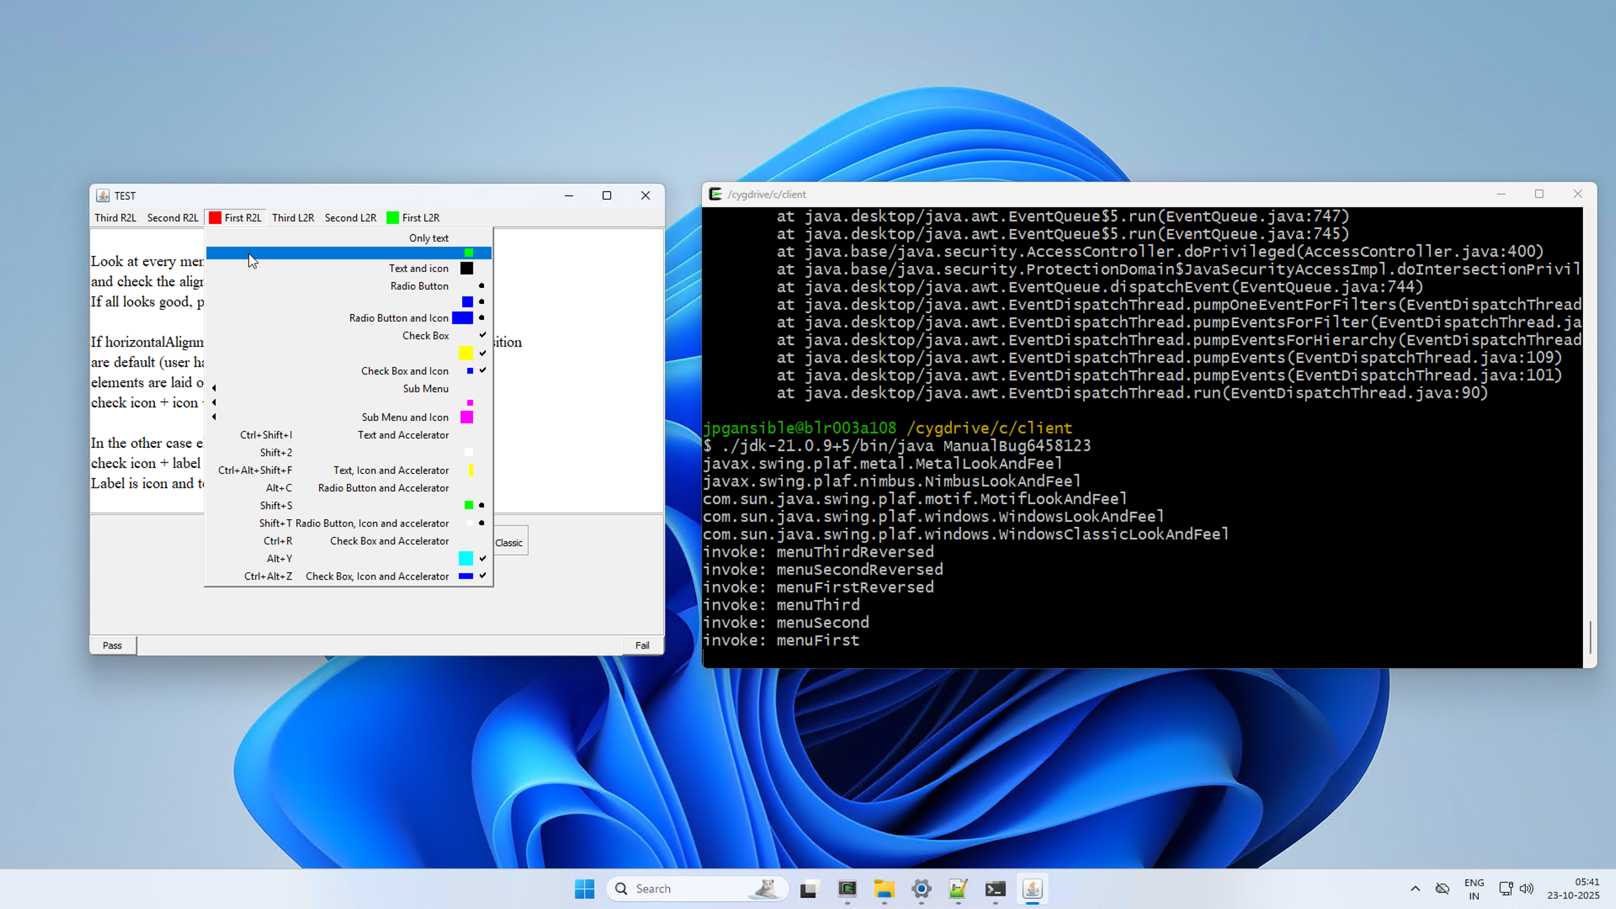Open the Third L2R menu
The image size is (1616, 909).
pyautogui.click(x=293, y=218)
